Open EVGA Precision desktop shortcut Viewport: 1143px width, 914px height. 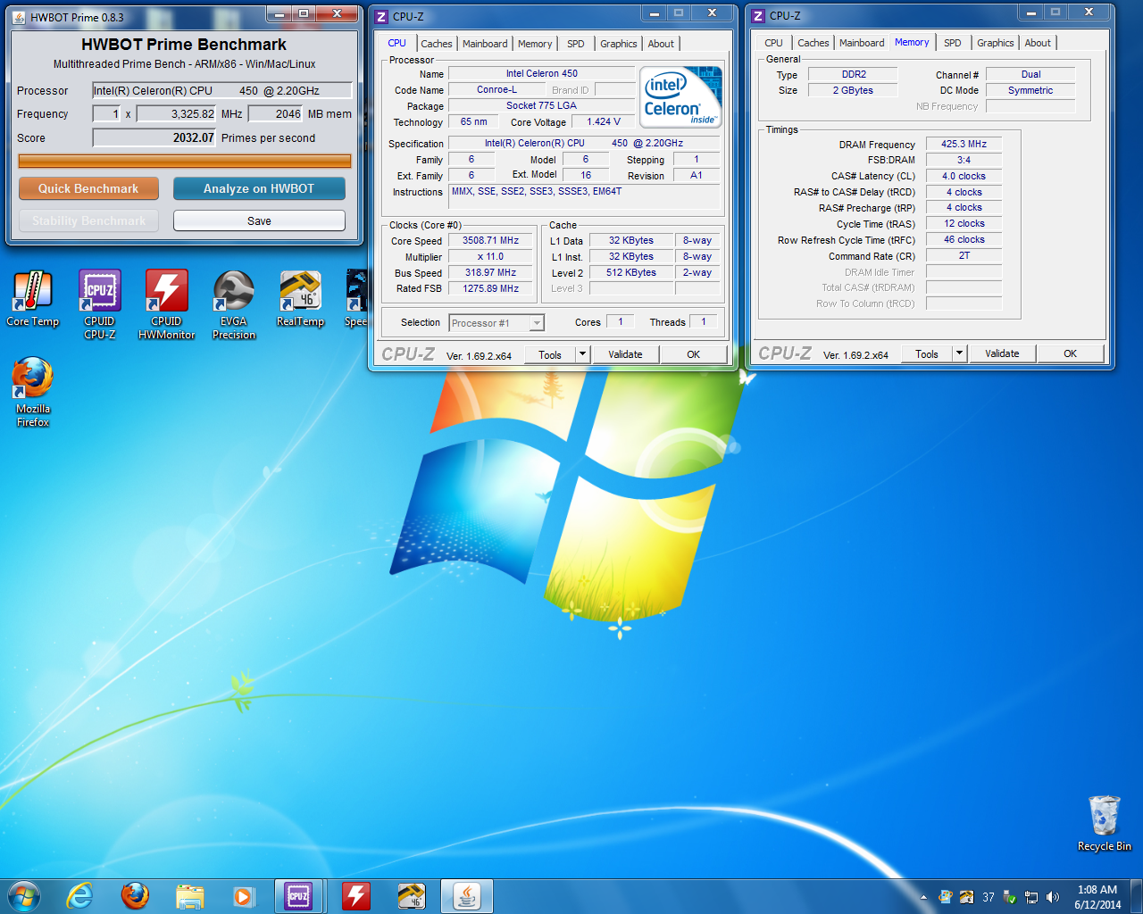[x=234, y=304]
